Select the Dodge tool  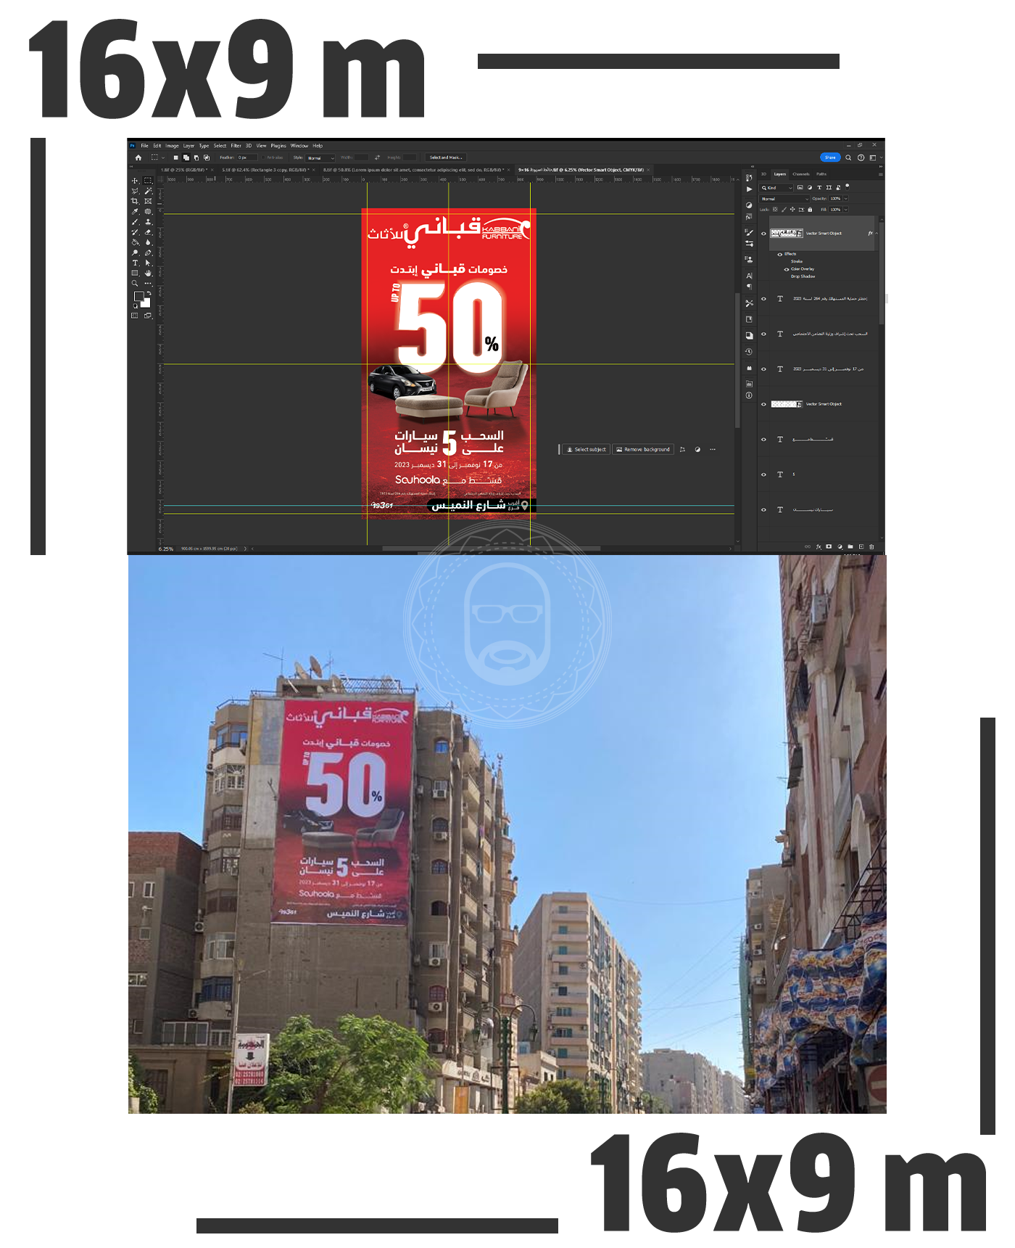pyautogui.click(x=135, y=253)
